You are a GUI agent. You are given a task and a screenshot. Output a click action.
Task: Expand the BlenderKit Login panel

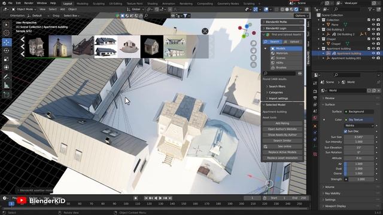(x=282, y=28)
